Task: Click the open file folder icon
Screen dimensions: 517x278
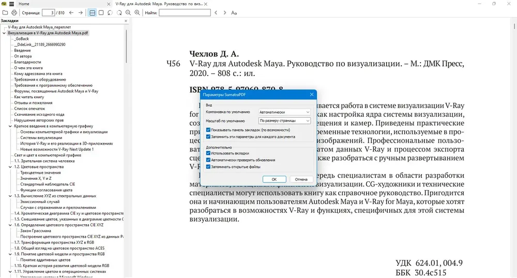Action: (x=5, y=12)
